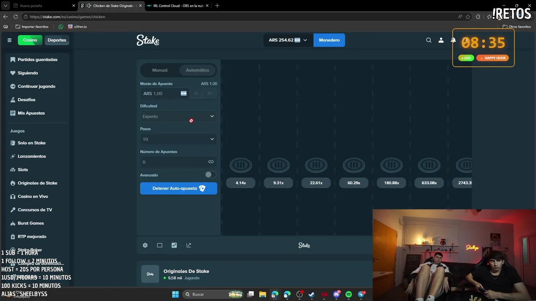536x301 pixels.
Task: Open the search magnifier in Stake header
Action: (x=428, y=40)
